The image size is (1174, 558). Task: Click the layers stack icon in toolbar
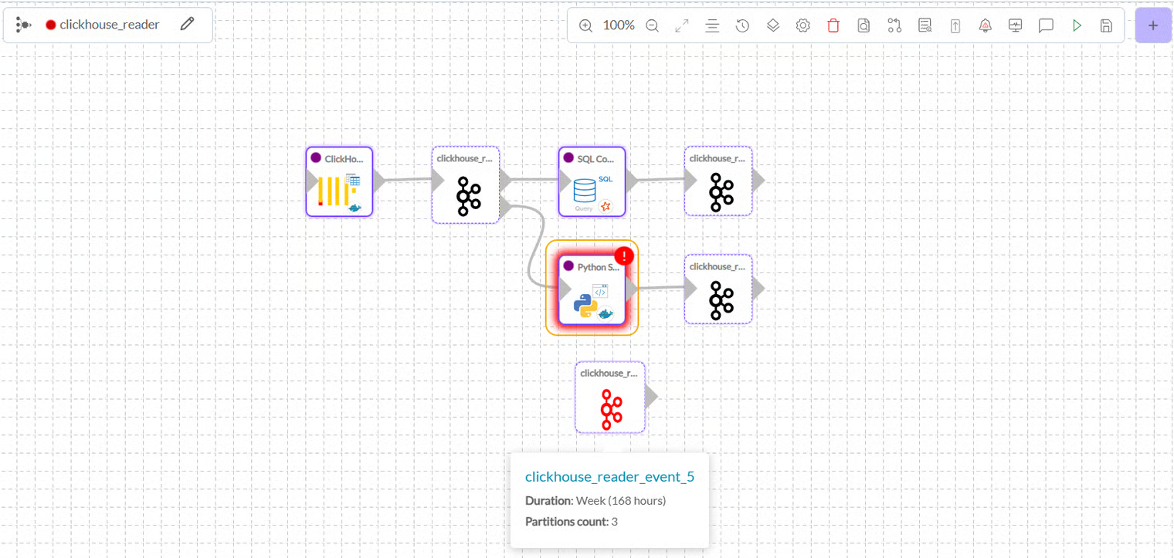(772, 25)
